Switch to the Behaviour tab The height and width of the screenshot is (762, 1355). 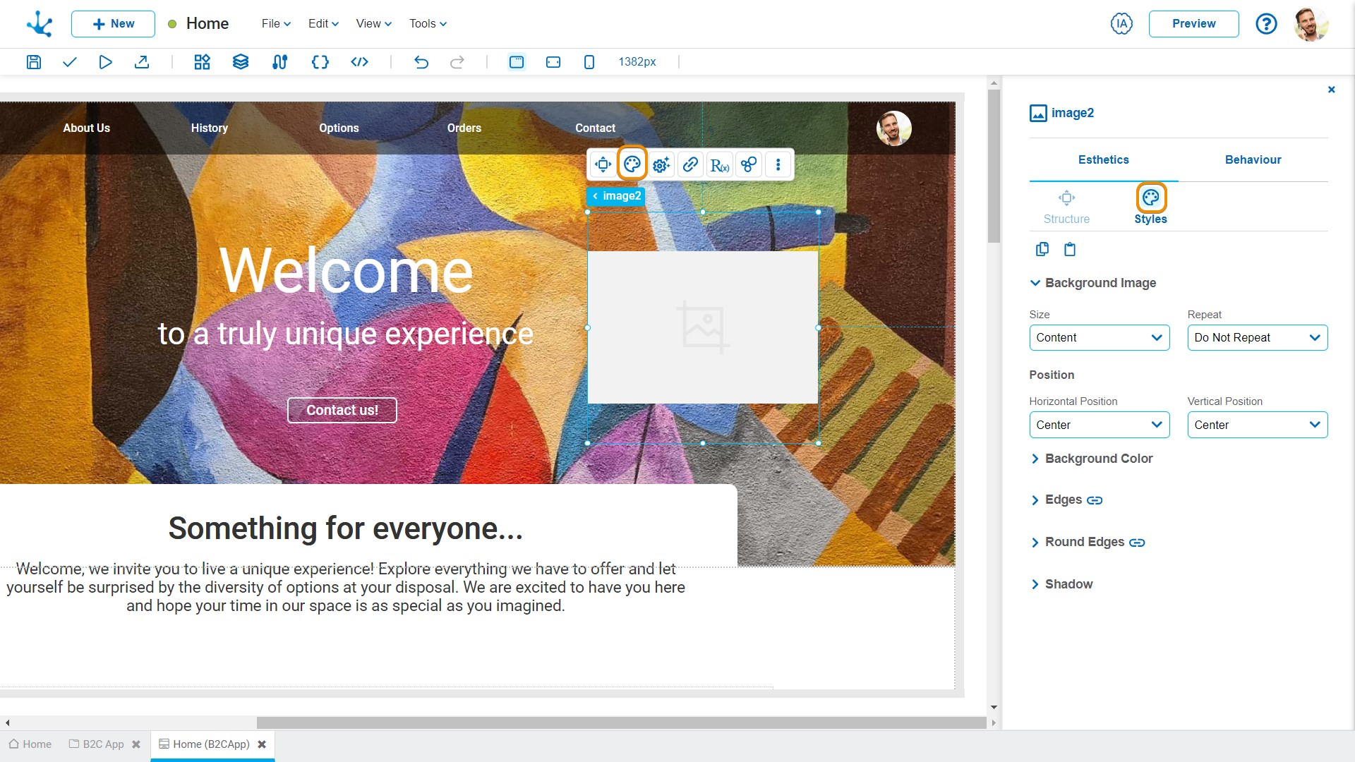[x=1253, y=159]
